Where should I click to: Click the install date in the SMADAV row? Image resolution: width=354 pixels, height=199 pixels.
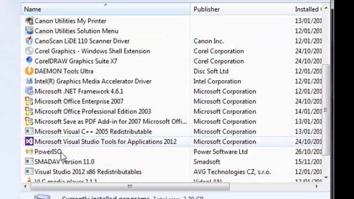308,162
